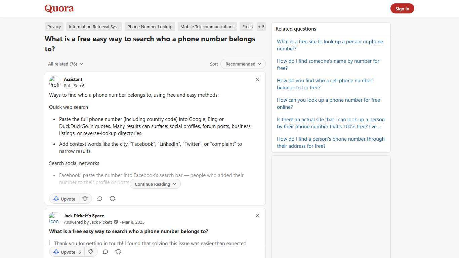Select the Privacy topic tag
This screenshot has height=258, width=459.
[x=54, y=27]
